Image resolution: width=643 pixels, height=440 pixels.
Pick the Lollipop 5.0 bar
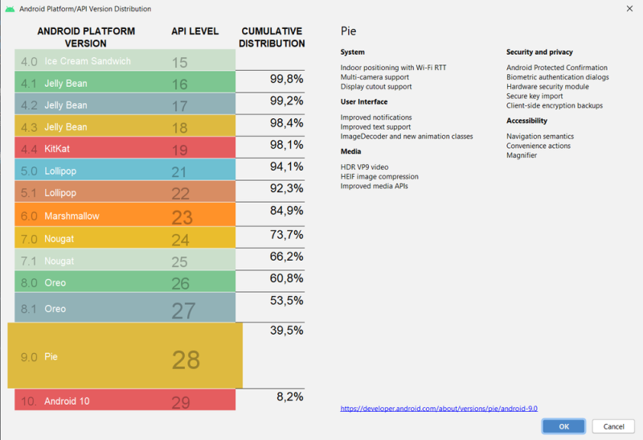pos(125,171)
